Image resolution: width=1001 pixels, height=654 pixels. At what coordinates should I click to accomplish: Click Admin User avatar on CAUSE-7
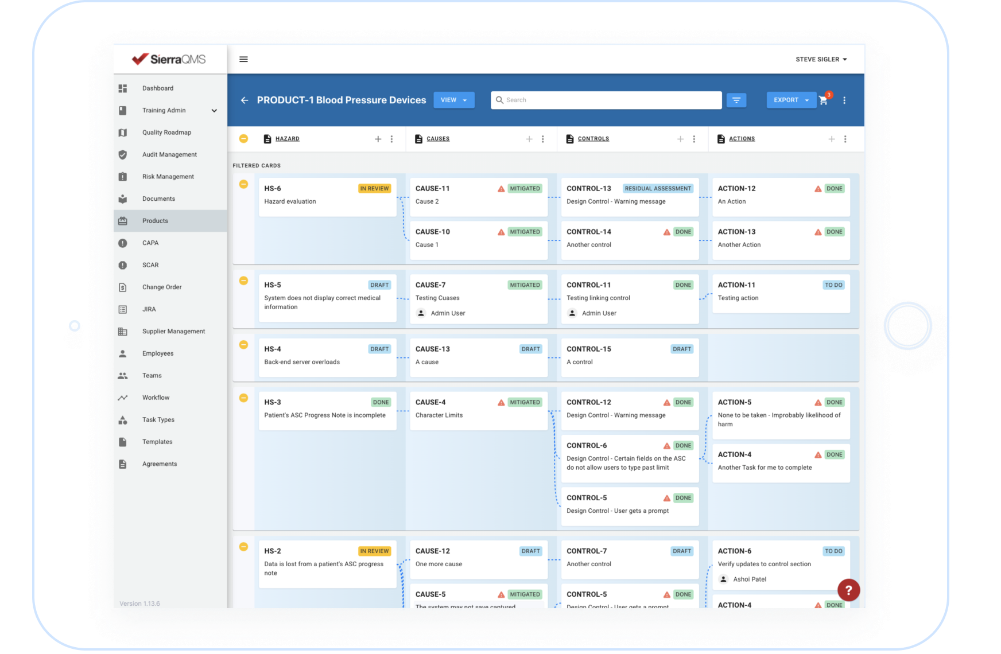pyautogui.click(x=421, y=313)
